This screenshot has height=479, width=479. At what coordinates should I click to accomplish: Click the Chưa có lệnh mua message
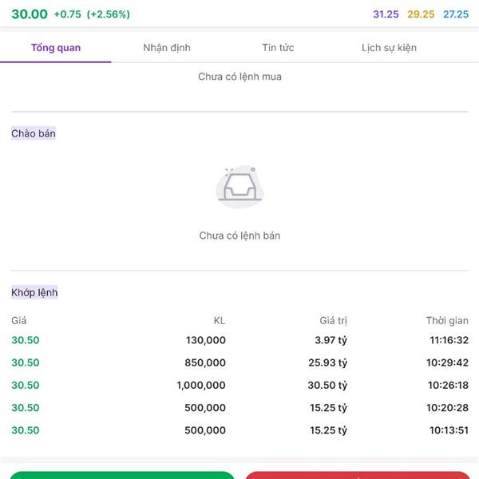click(x=239, y=77)
